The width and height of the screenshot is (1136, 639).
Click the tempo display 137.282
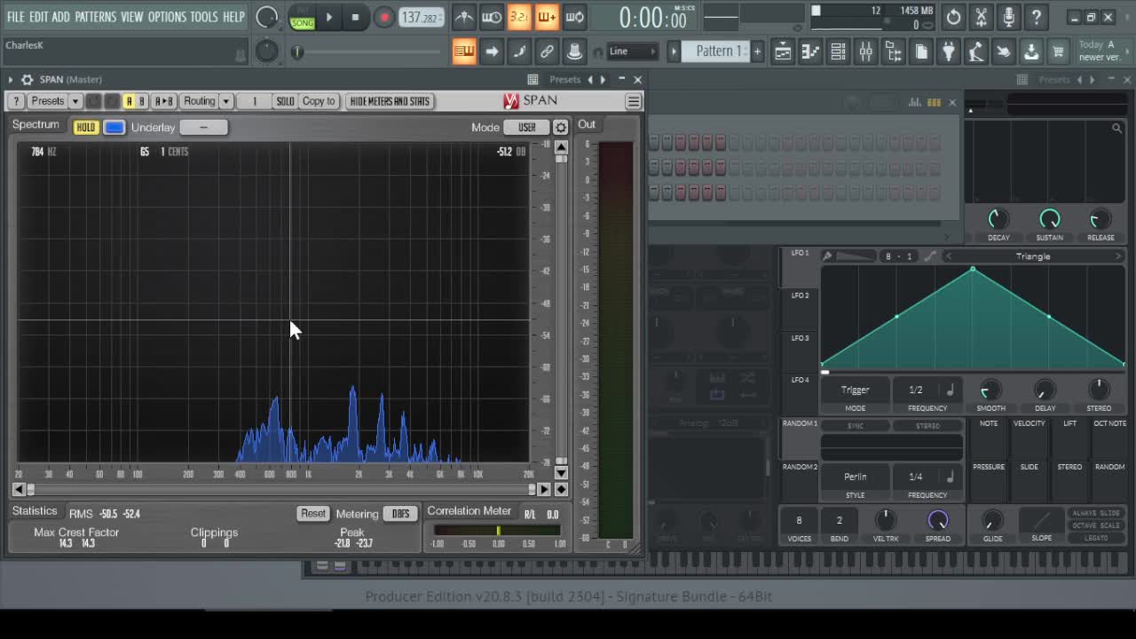tap(421, 17)
